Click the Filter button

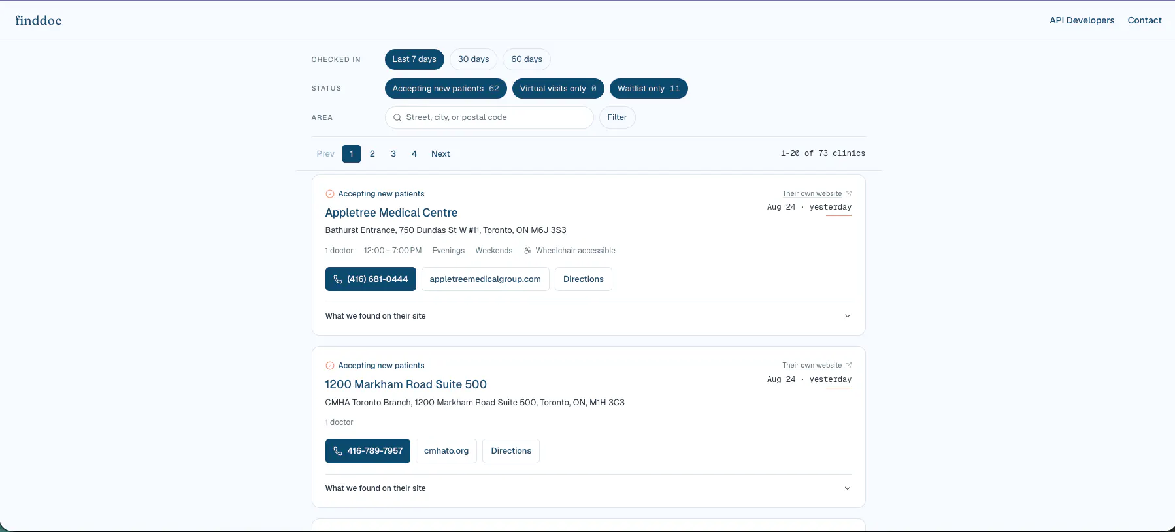point(617,117)
